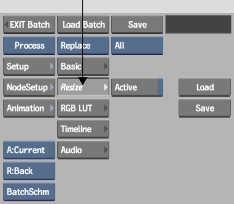Save the batch using the top Save button
The image size is (234, 204).
[x=137, y=25]
